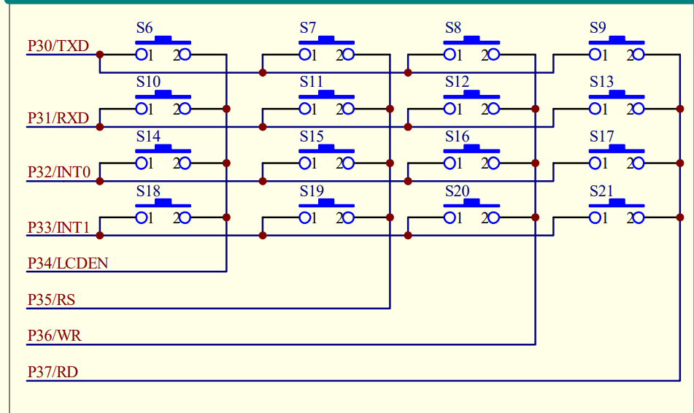Click the P35/RS net label
This screenshot has width=694, height=413.
pyautogui.click(x=51, y=300)
